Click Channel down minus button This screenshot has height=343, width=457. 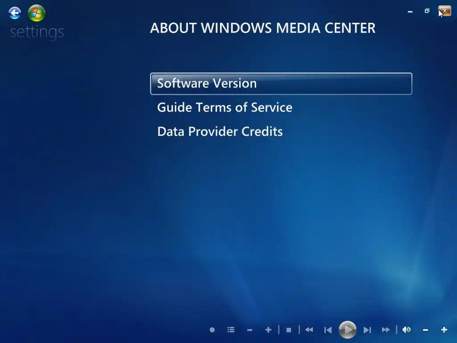(x=249, y=330)
